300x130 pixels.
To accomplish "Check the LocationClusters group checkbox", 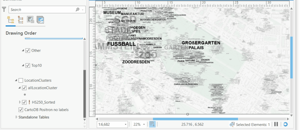I will pos(21,81).
